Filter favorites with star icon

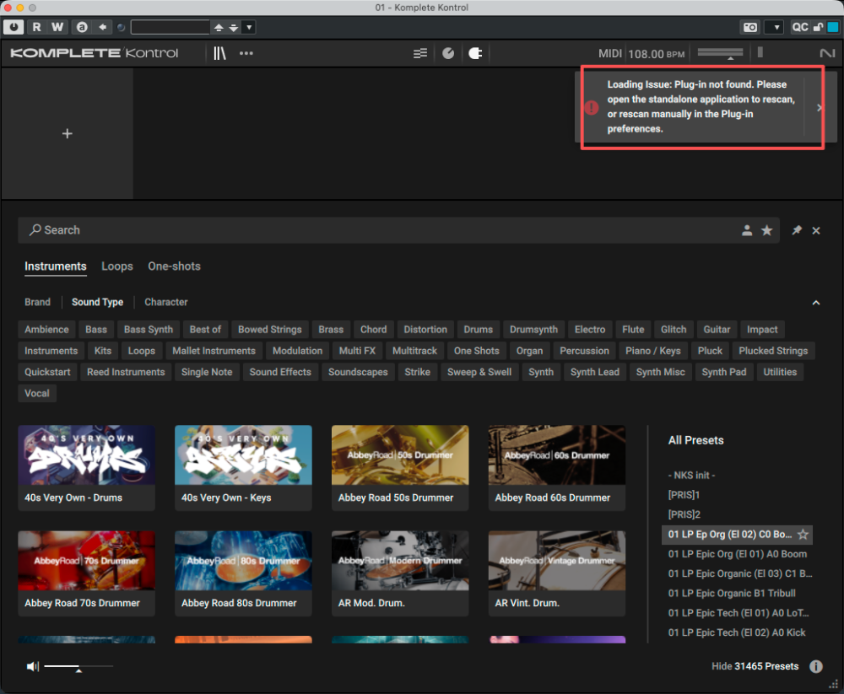[x=766, y=230]
